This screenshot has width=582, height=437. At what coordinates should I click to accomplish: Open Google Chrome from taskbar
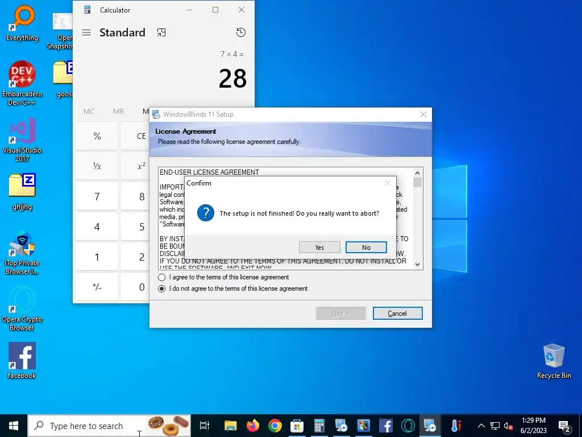[x=275, y=426]
